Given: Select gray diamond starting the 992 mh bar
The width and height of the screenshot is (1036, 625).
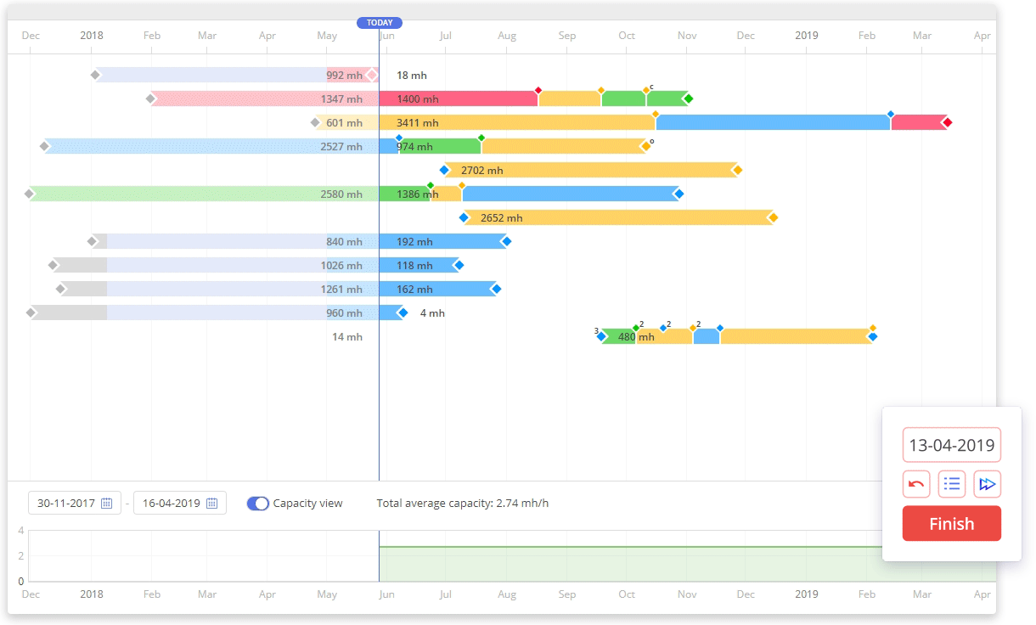Looking at the screenshot, I should tap(95, 75).
